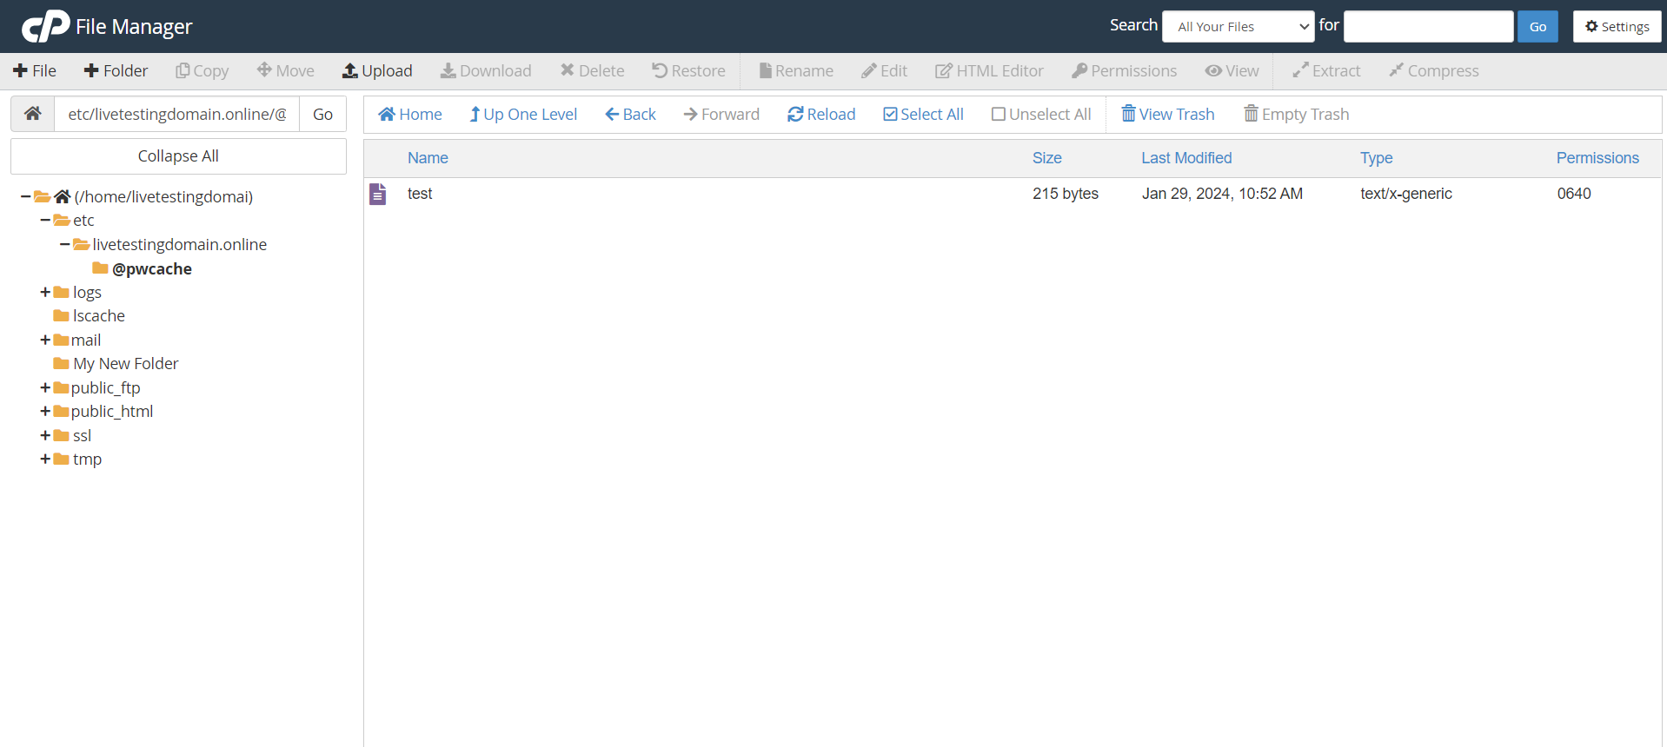Open the Upload tool
The height and width of the screenshot is (747, 1667).
point(377,70)
